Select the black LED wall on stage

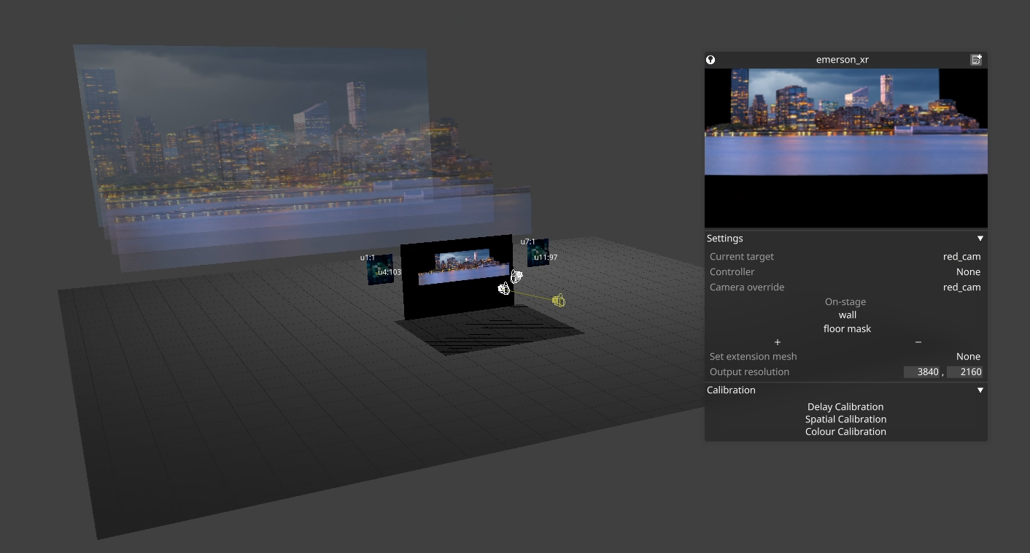coord(457,277)
